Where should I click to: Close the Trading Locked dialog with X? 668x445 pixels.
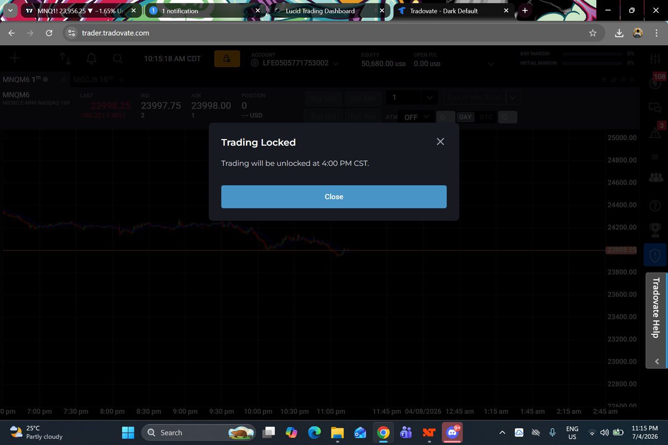pos(440,142)
